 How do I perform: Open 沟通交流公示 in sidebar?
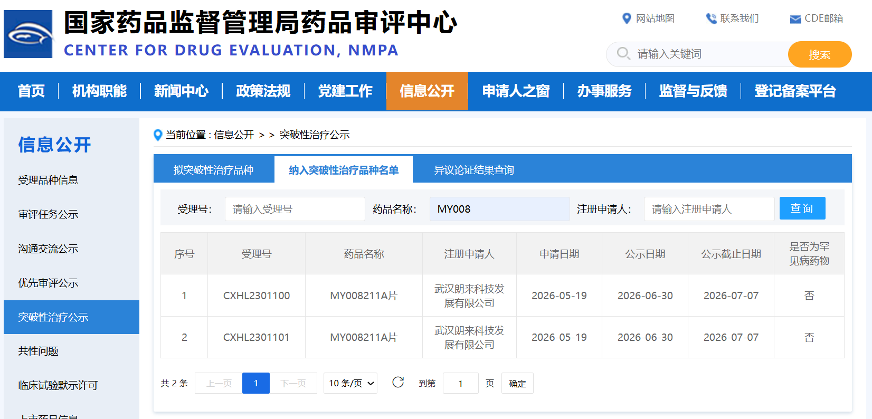click(x=48, y=249)
